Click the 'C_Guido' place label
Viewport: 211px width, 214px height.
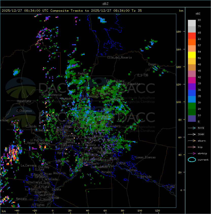tap(31, 126)
